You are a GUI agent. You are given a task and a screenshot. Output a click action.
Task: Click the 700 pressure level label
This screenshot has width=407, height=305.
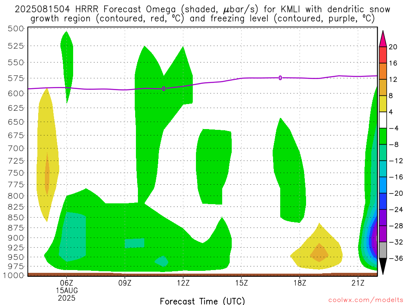[16, 149]
